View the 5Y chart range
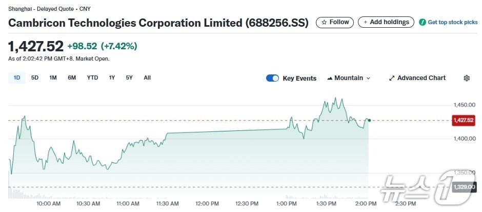Screen dimensions: 482x212 [129, 78]
